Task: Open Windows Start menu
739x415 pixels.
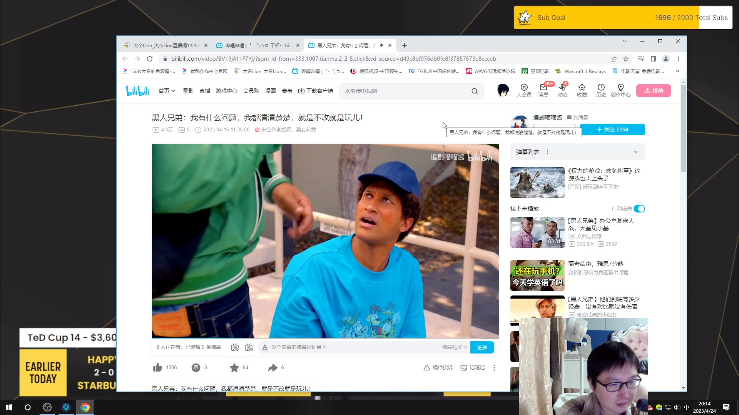Action: coord(9,407)
